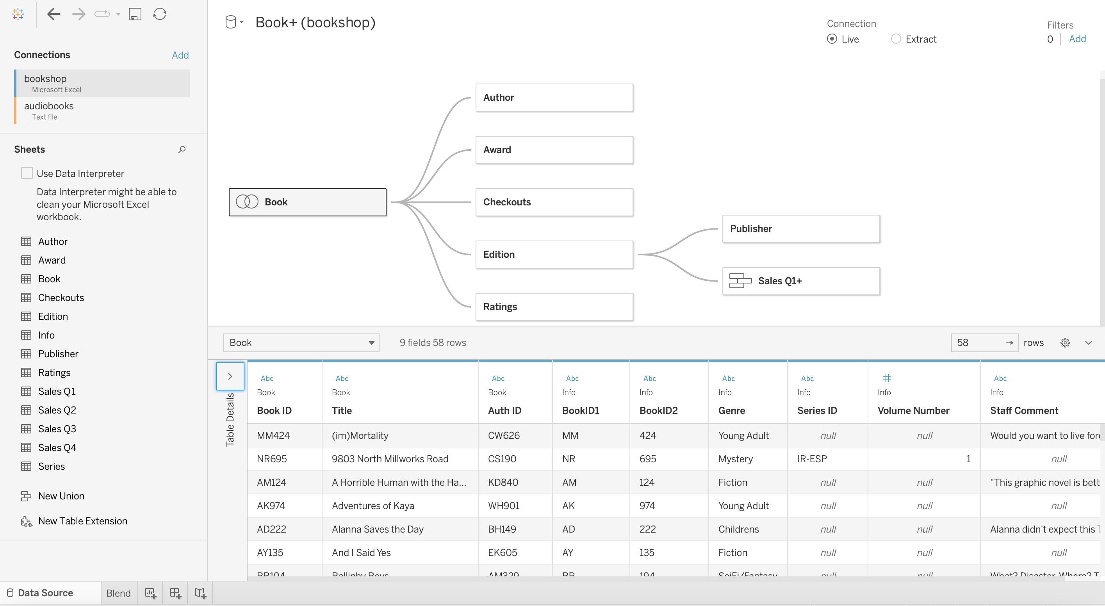Click the save icon in the toolbar
The height and width of the screenshot is (606, 1105).
135,14
